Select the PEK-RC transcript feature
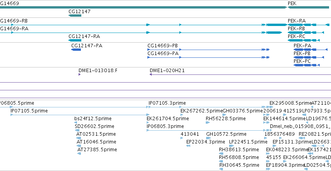This screenshot has width=331, height=171. pyautogui.click(x=304, y=40)
